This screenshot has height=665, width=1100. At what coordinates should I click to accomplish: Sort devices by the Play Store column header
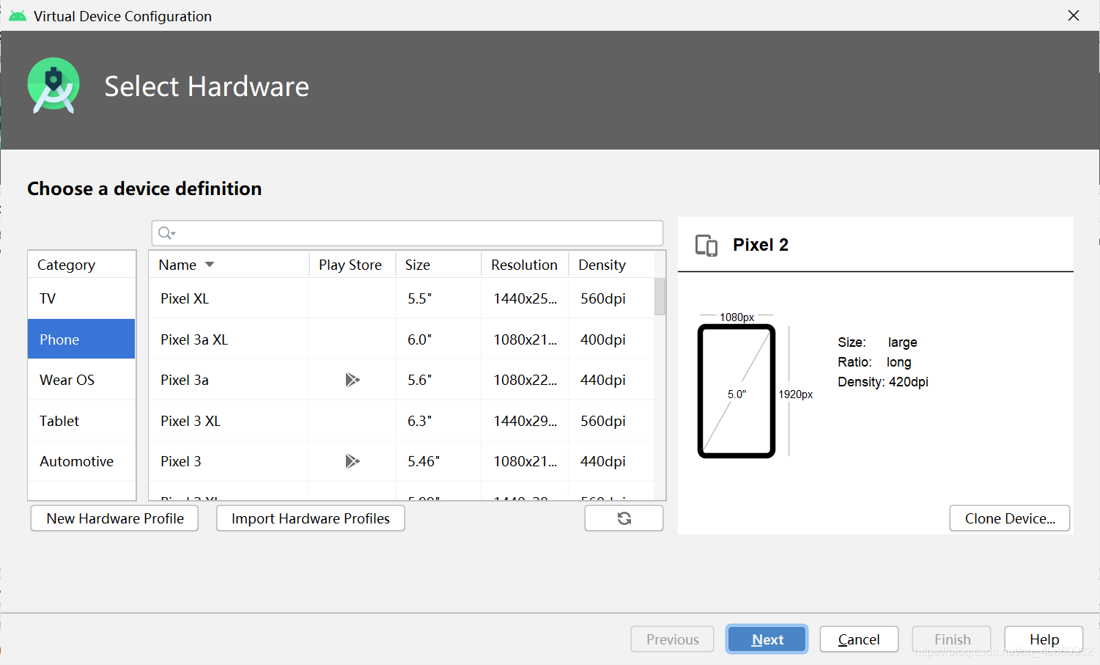(x=352, y=265)
